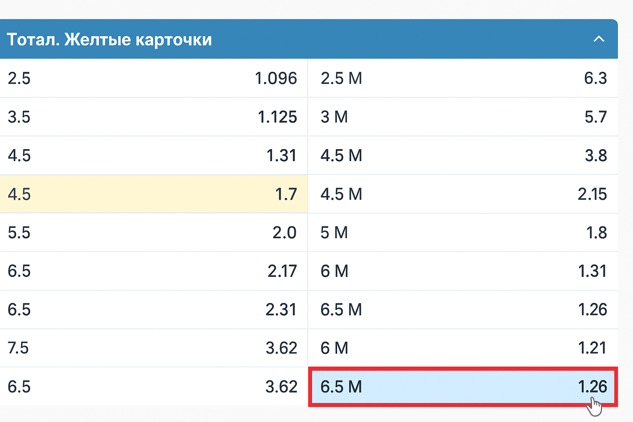Choose the 6 М odds of 1.31

(462, 271)
